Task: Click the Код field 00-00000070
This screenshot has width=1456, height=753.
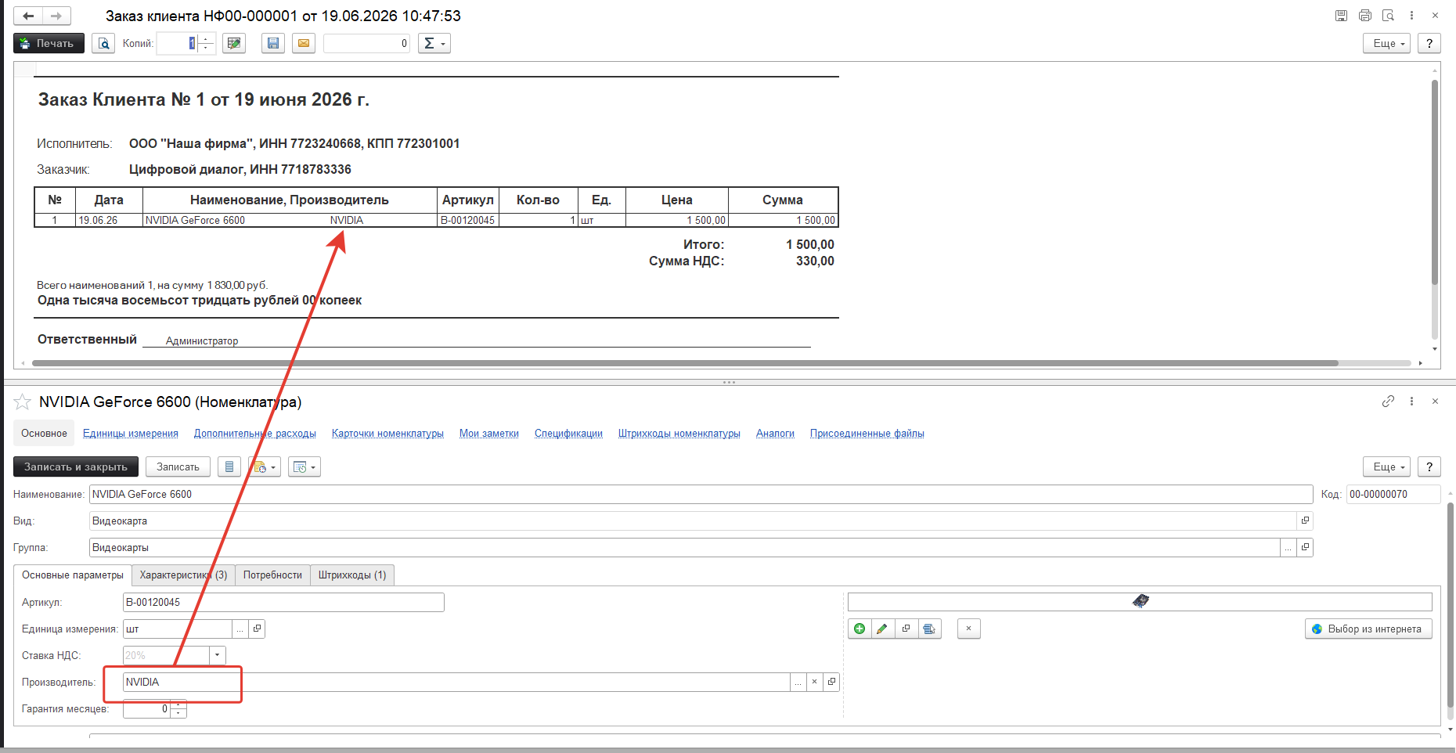Action: coord(1393,494)
